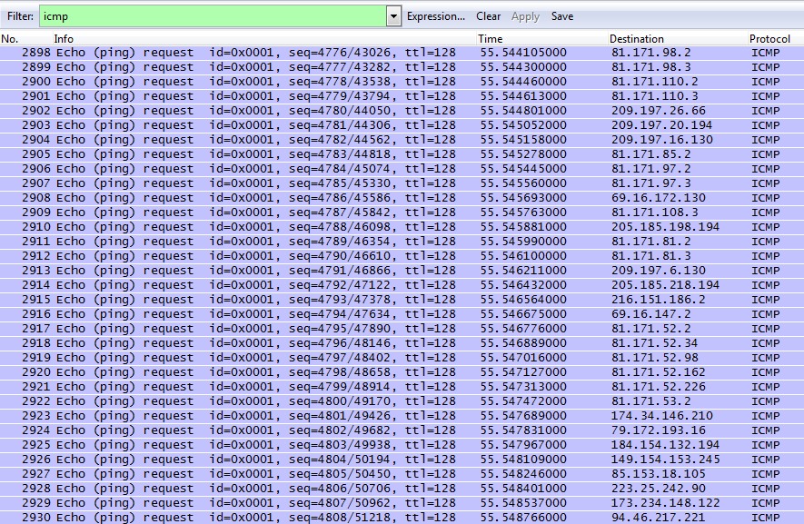Screen dimensions: 804x524
Task: Select packet number 2899
Action: point(402,67)
